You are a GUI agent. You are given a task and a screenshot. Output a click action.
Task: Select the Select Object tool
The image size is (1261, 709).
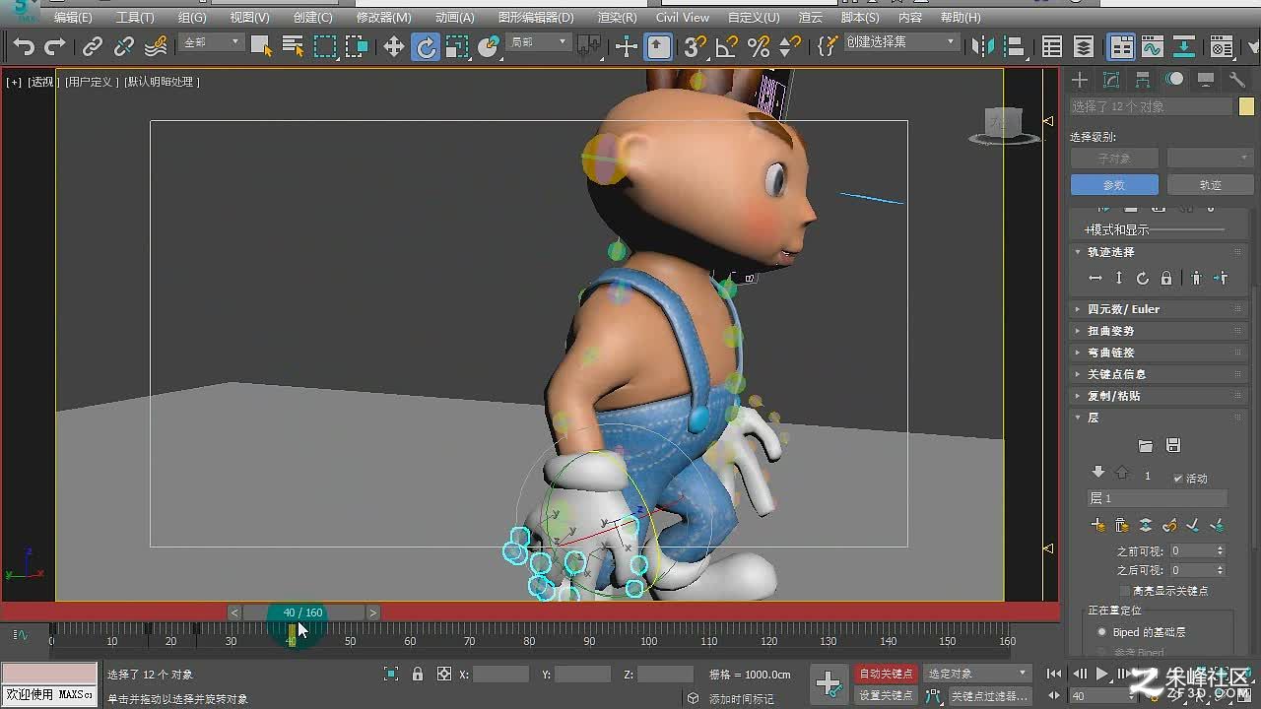[x=261, y=45]
